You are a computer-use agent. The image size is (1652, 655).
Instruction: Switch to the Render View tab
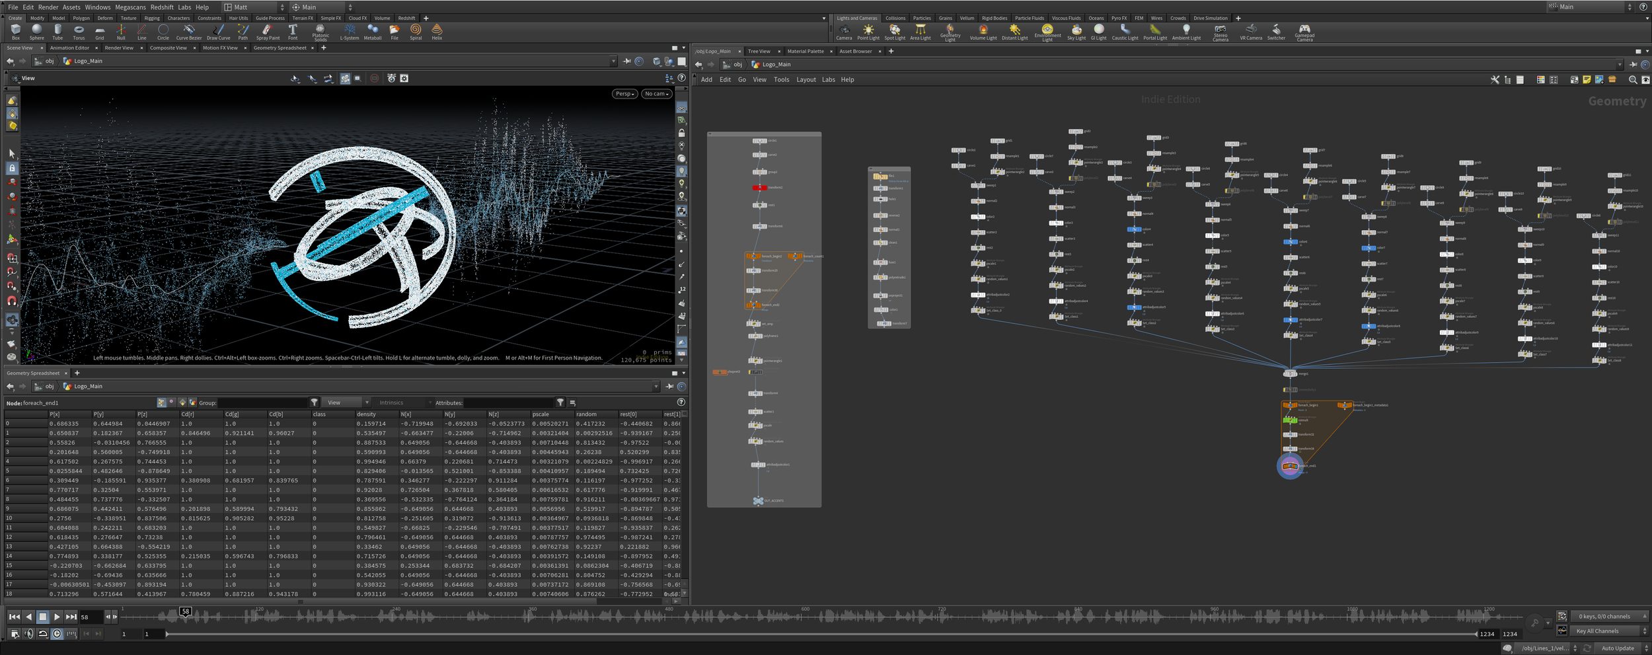click(119, 48)
